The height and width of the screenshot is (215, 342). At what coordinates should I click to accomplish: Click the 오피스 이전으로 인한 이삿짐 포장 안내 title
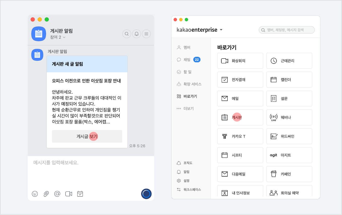click(86, 81)
